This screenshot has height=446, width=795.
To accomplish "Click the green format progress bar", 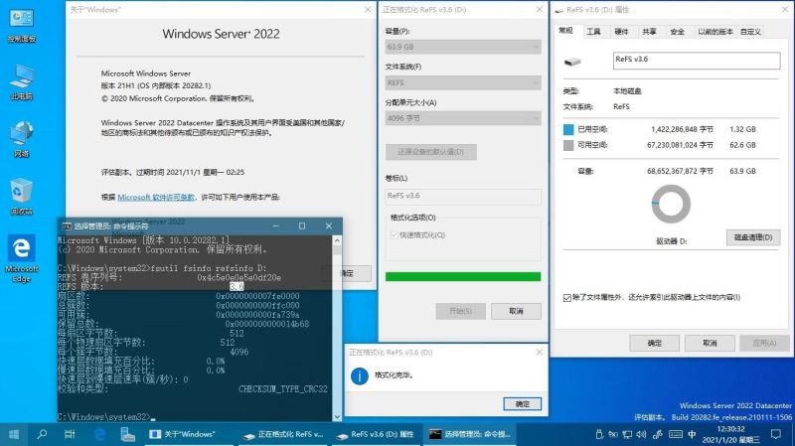I will pos(463,276).
